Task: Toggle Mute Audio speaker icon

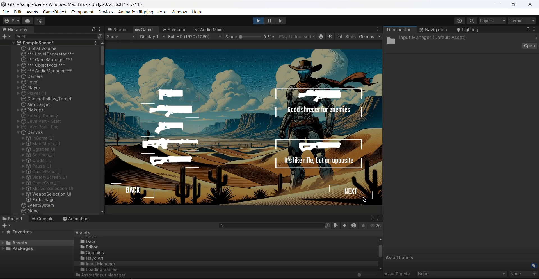Action: point(330,37)
